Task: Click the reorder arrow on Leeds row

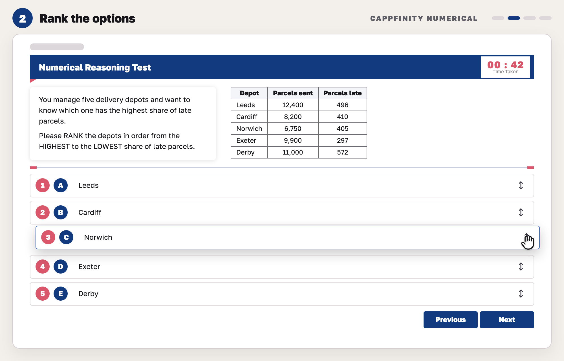Action: [x=521, y=185]
